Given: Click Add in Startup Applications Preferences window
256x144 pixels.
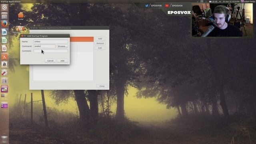Looking at the screenshot, I should [x=100, y=38].
